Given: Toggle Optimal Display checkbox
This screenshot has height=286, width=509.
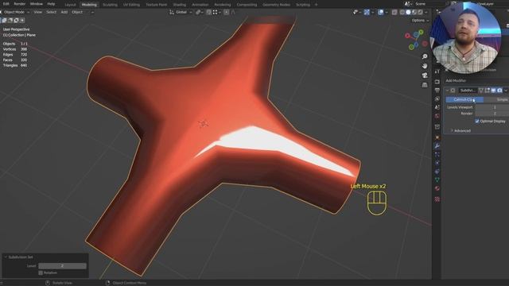Looking at the screenshot, I should [477, 122].
